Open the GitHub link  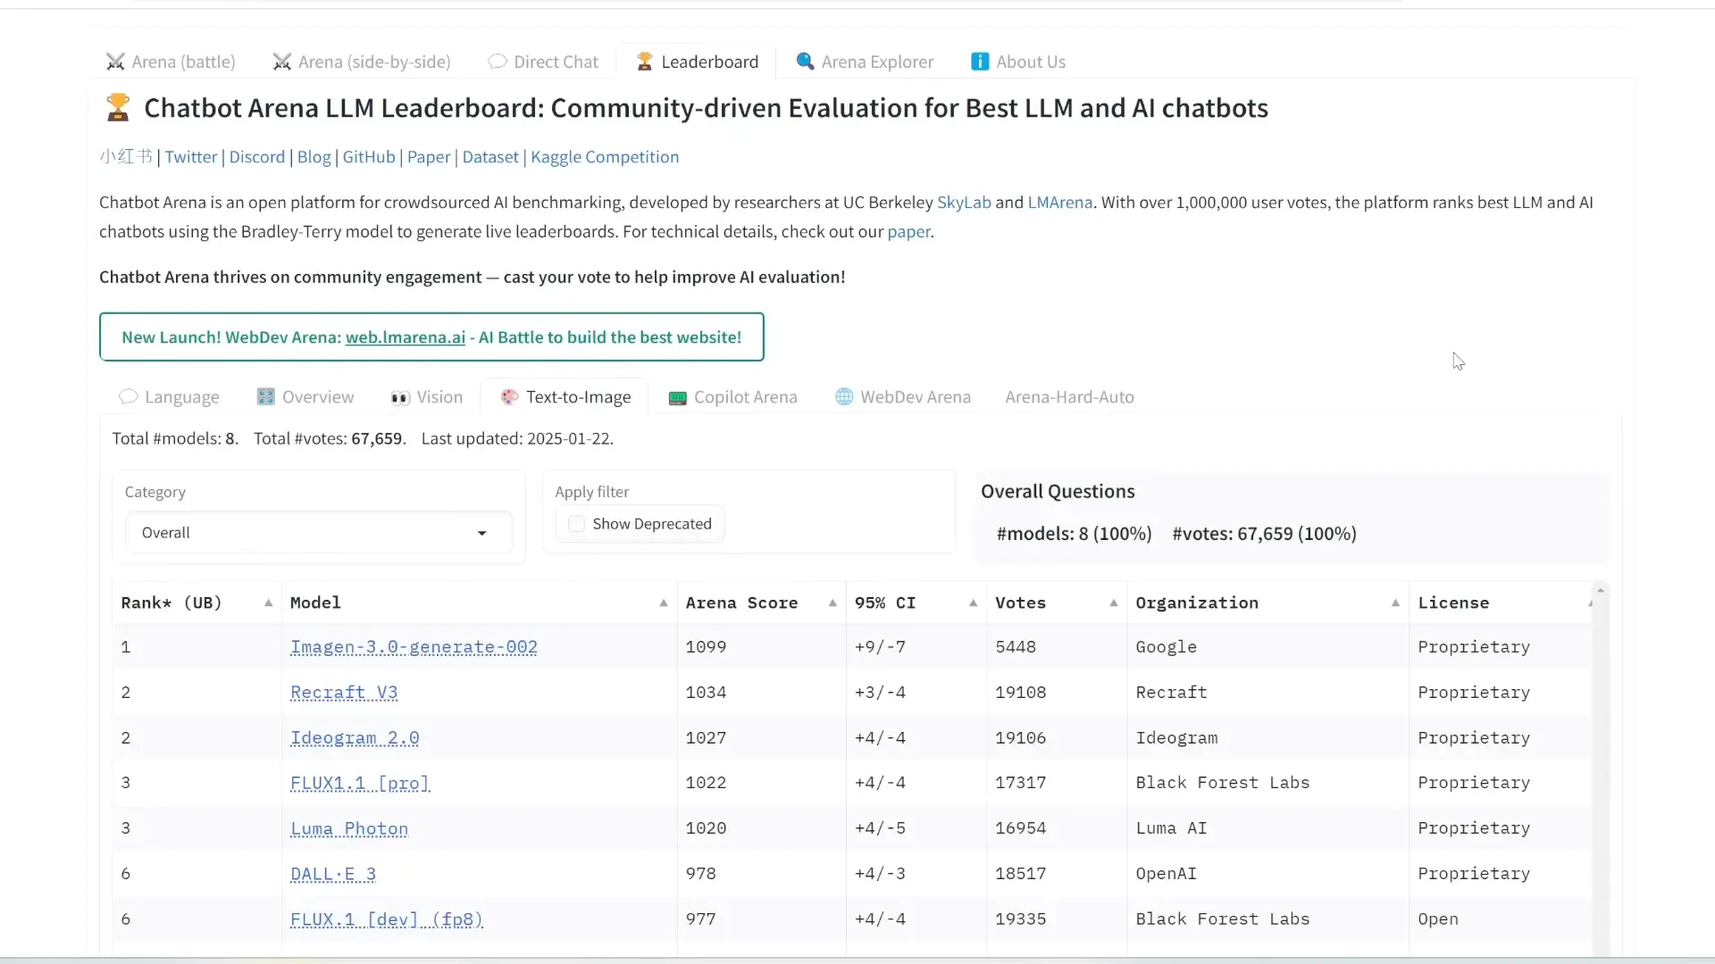(369, 157)
